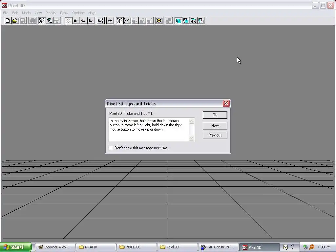Click the help question mark tray icon

pos(285,247)
